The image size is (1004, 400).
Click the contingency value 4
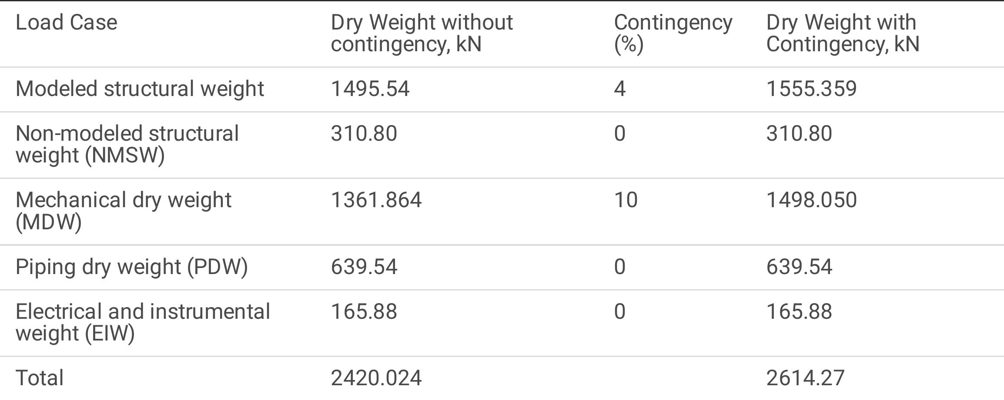point(619,89)
